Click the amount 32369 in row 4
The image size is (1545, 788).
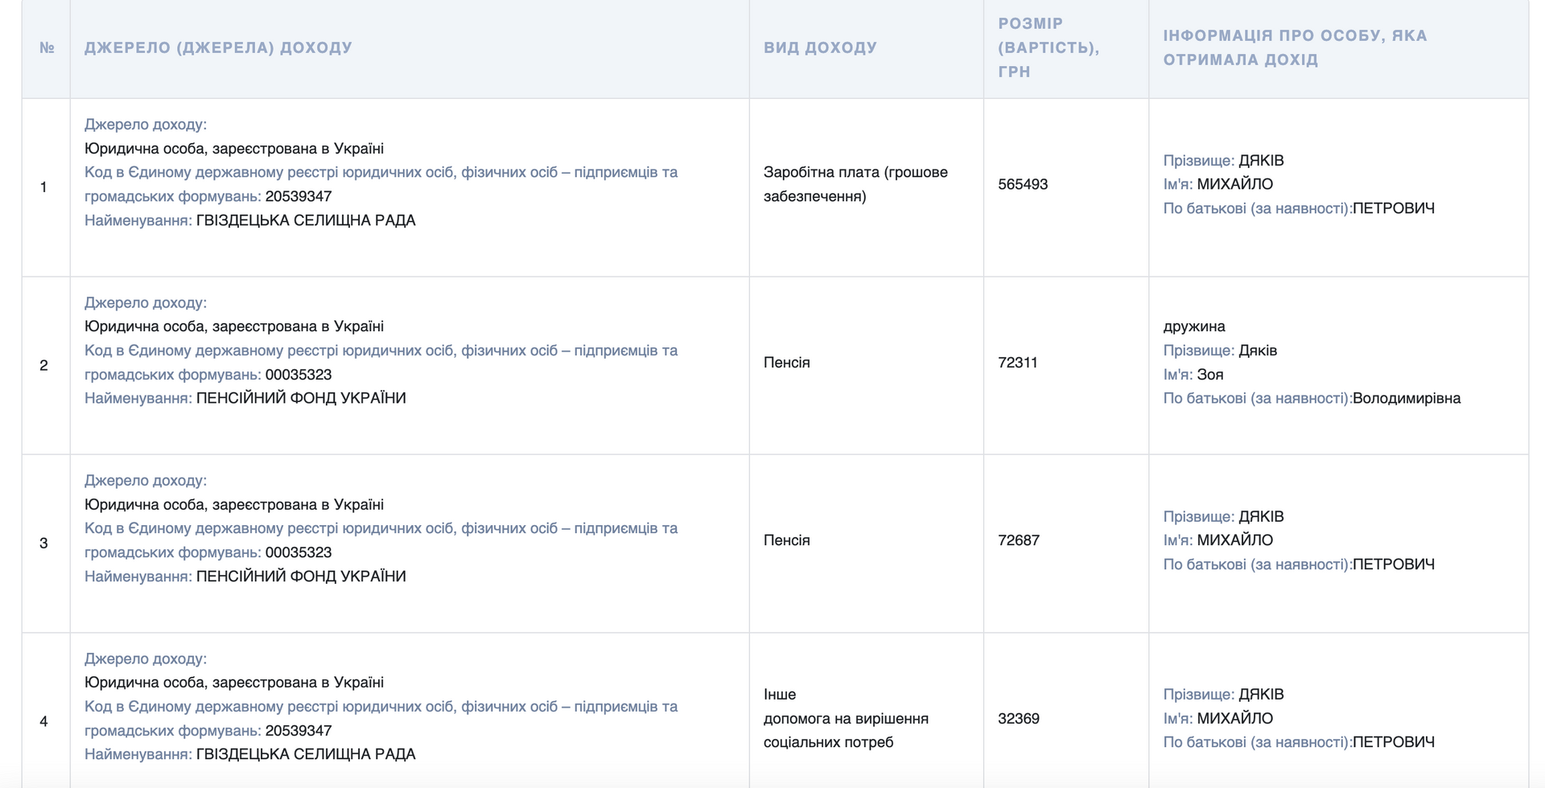[1019, 719]
